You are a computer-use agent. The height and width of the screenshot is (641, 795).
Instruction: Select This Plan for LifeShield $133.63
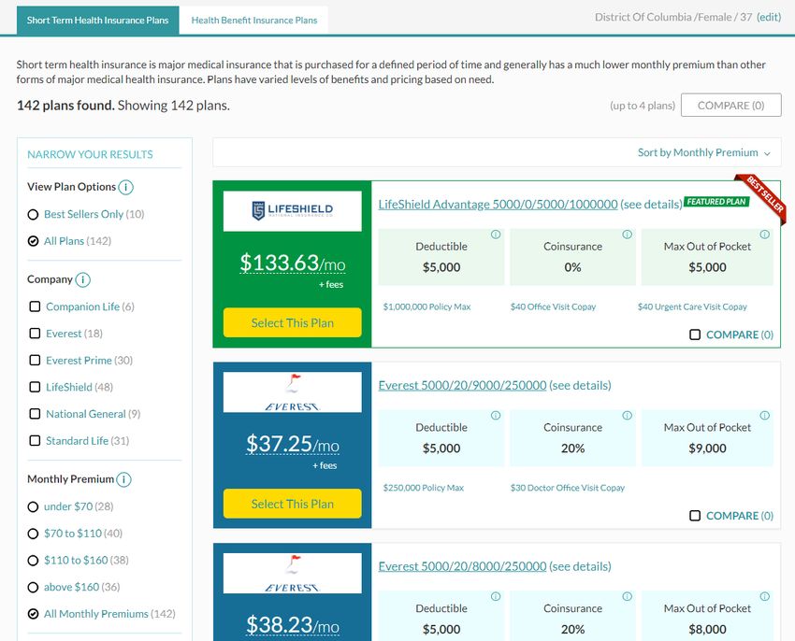pyautogui.click(x=293, y=322)
